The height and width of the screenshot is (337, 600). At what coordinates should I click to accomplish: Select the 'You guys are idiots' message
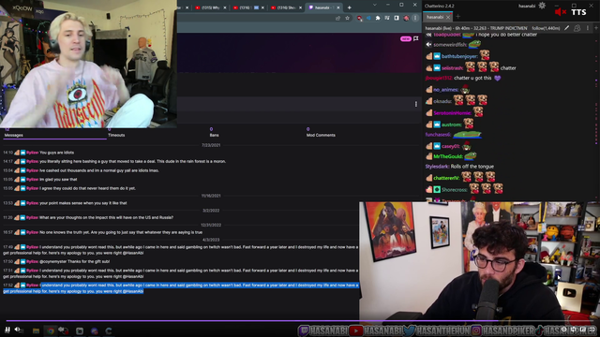tap(56, 153)
